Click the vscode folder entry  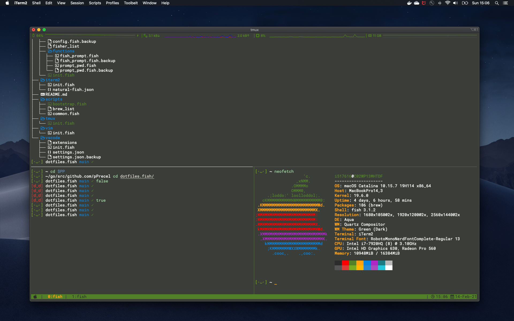[52, 138]
